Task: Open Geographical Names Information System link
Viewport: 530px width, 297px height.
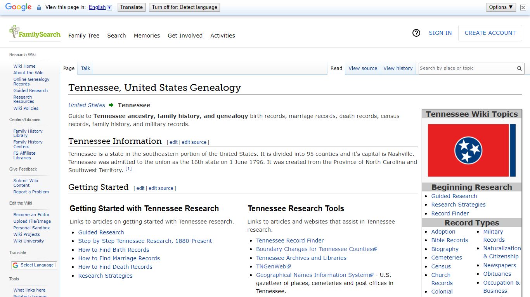Action: [x=315, y=275]
